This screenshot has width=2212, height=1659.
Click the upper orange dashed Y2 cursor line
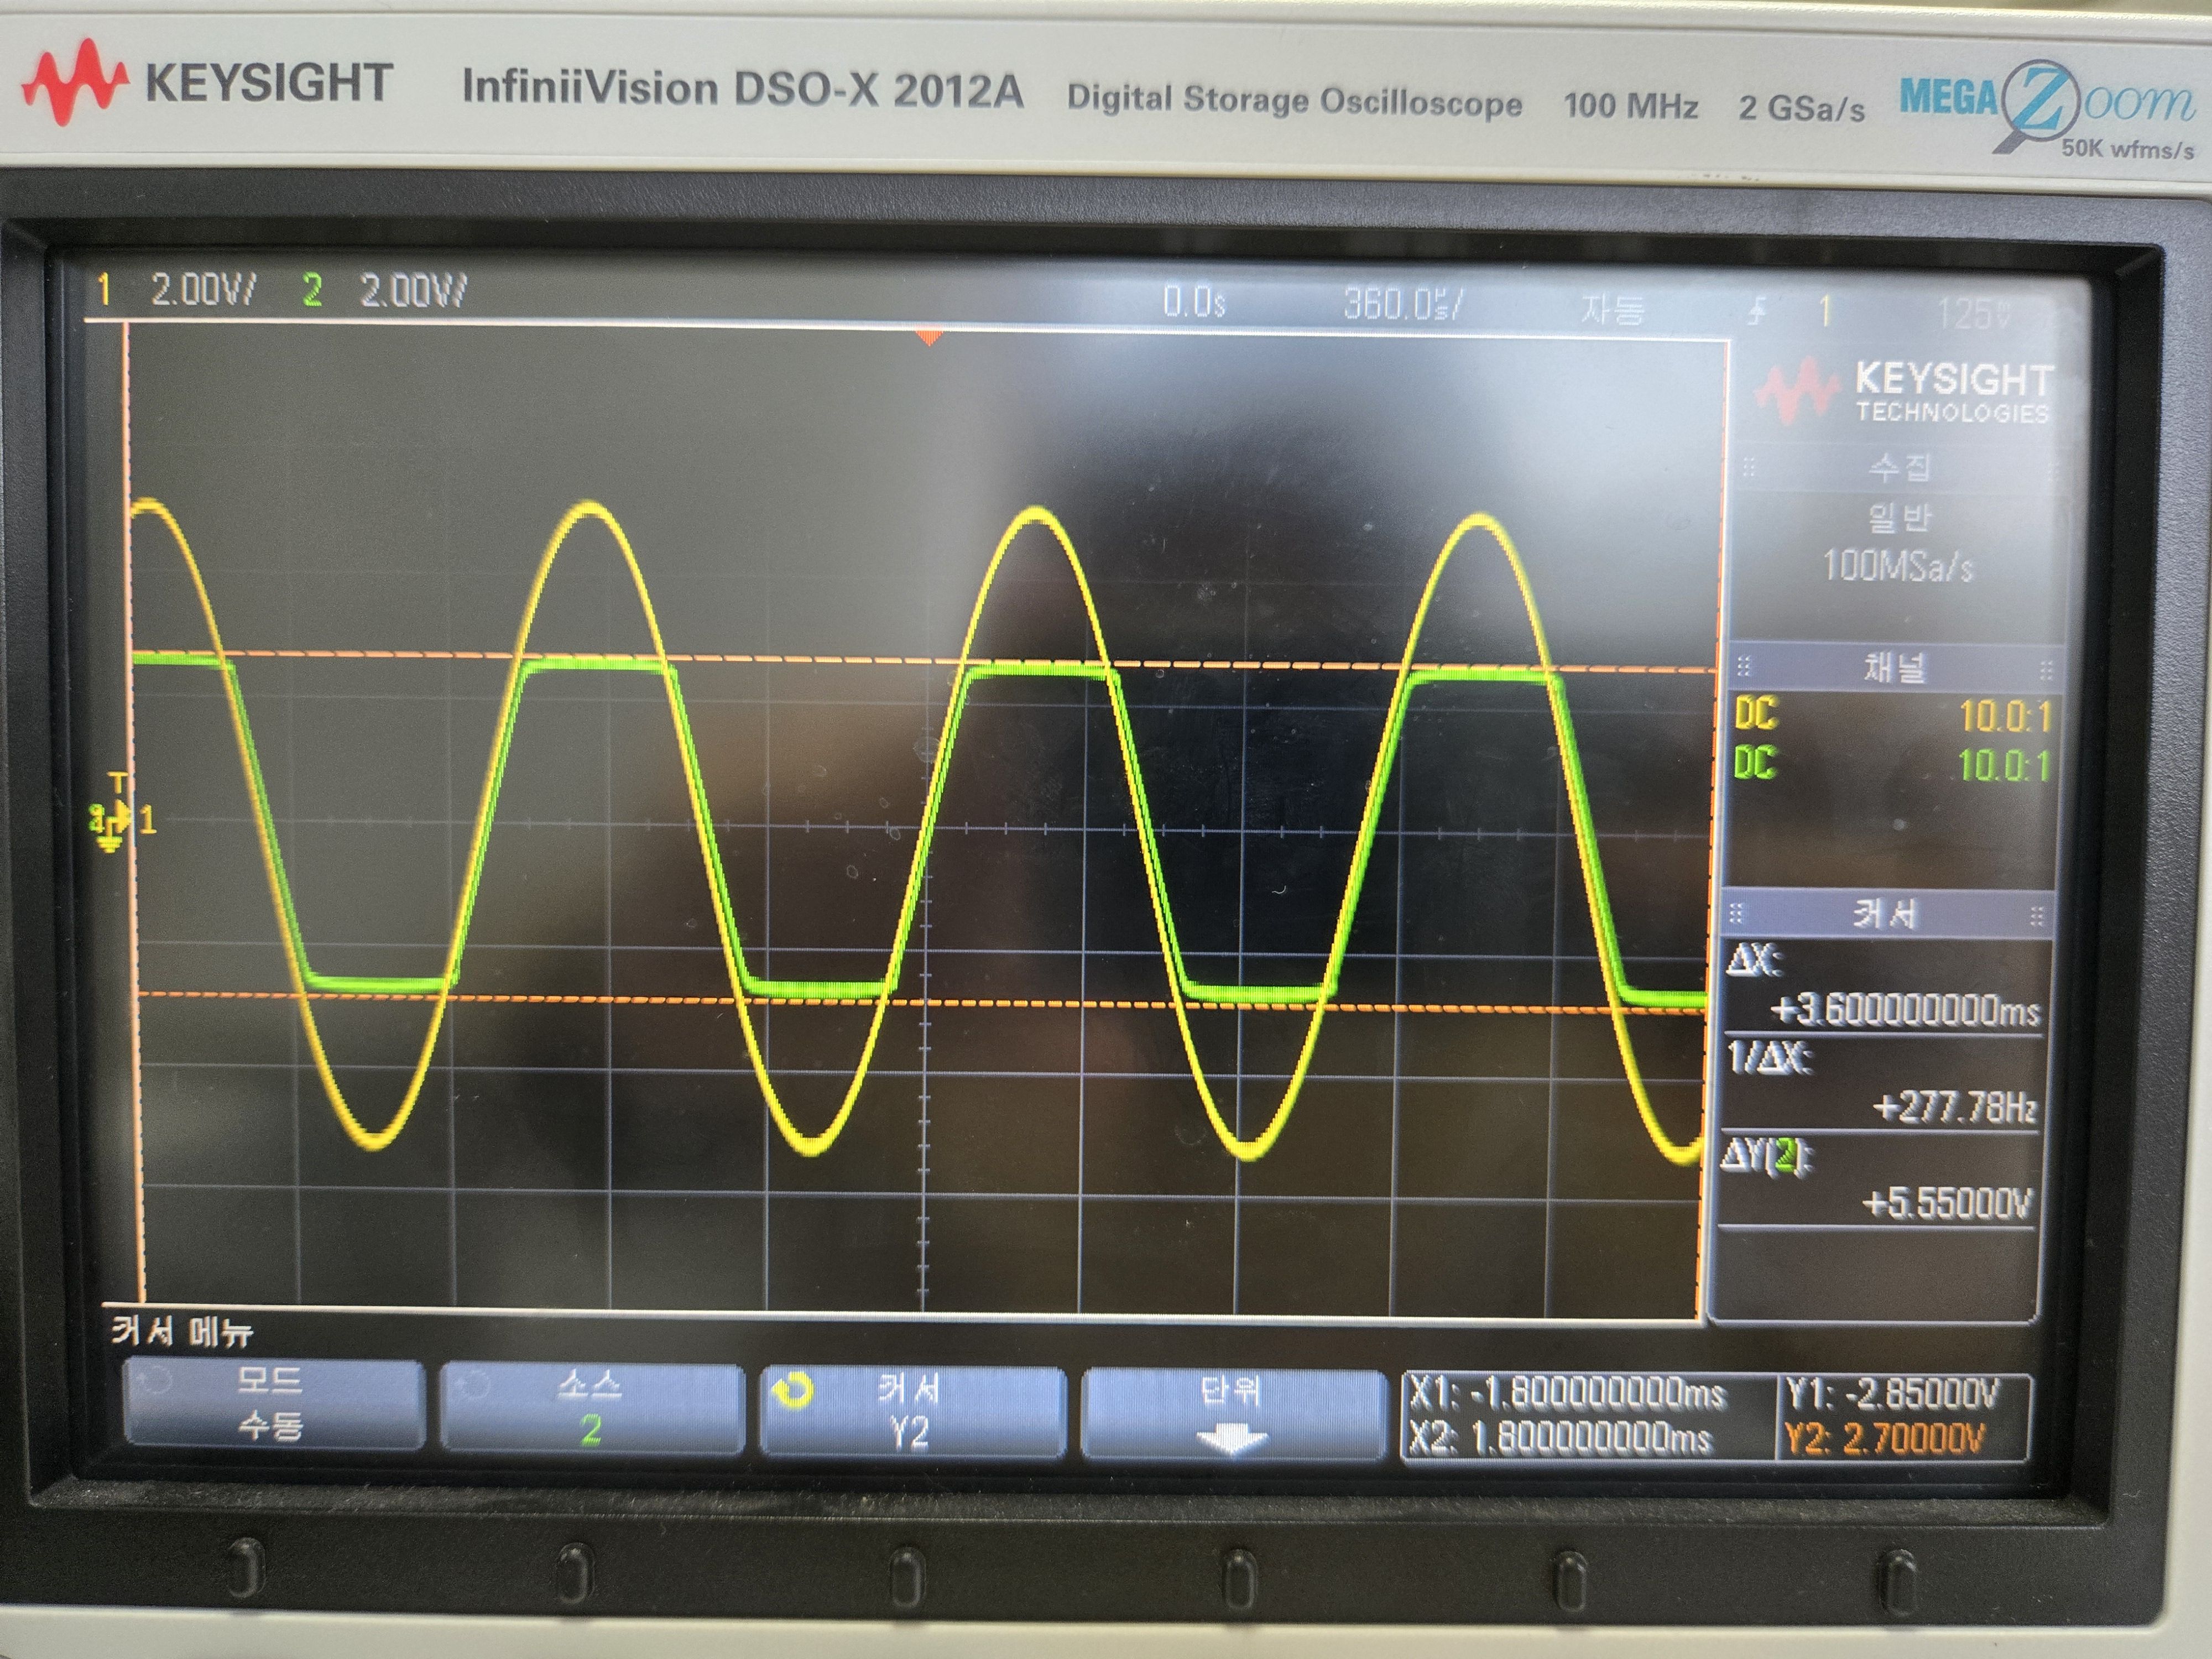pos(800,660)
